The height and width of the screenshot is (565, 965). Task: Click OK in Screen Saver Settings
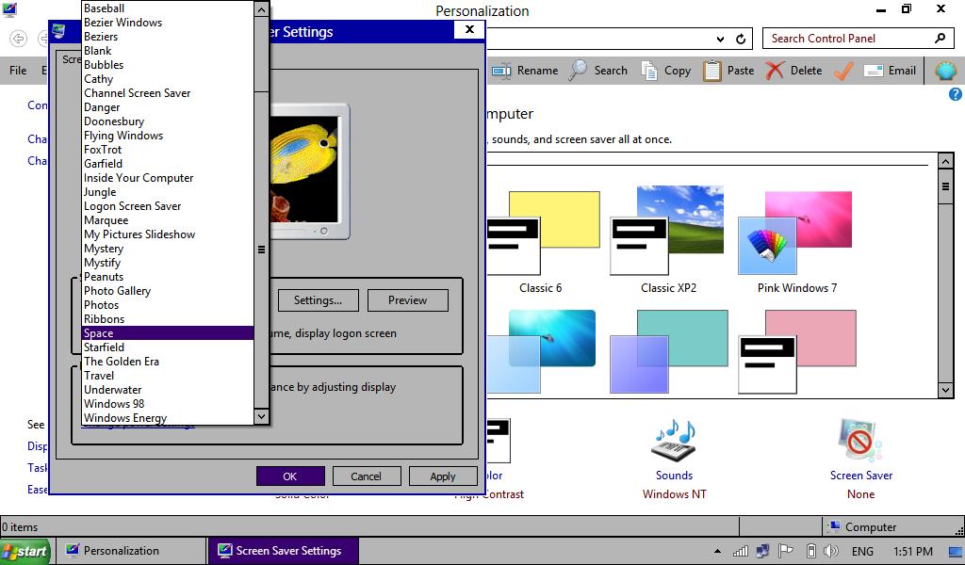[290, 476]
